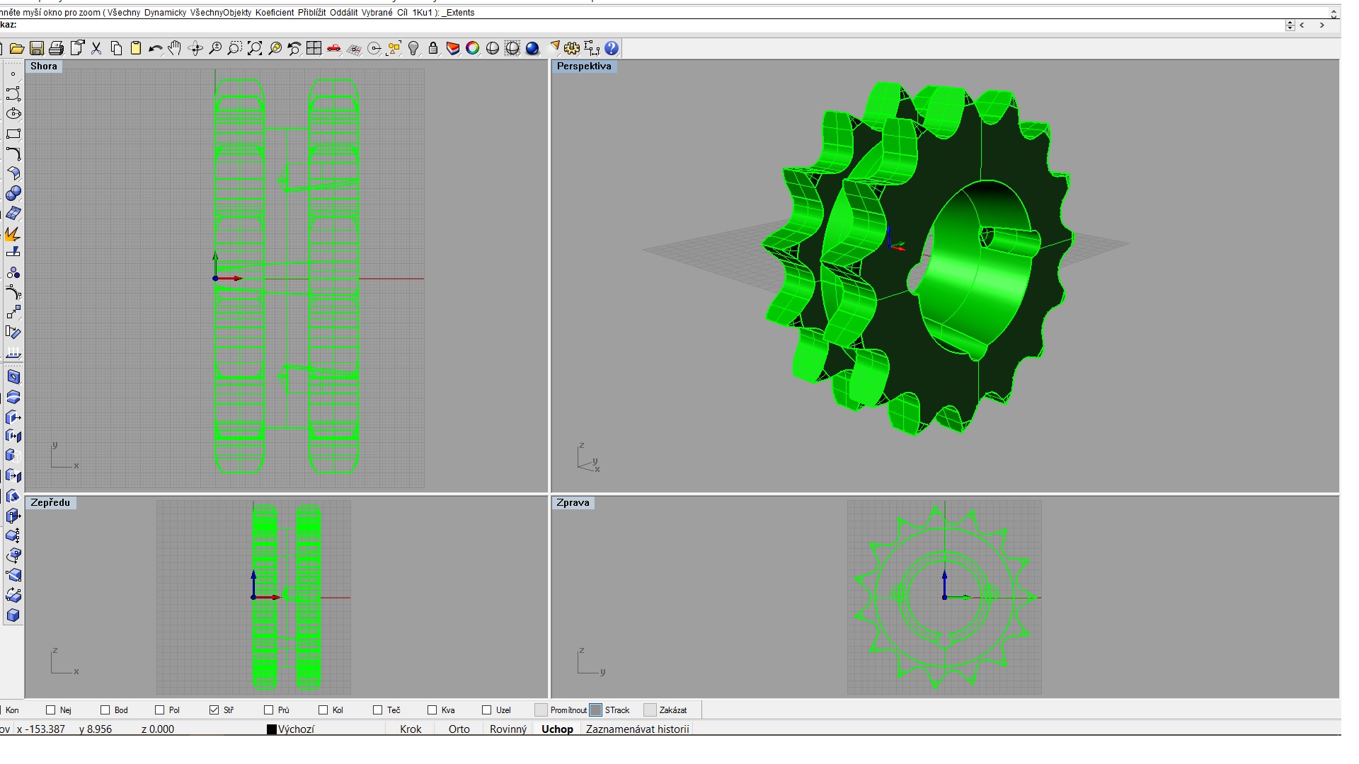Open the four-viewport layout icon
Screen dimensions: 1359x764
pyautogui.click(x=314, y=48)
